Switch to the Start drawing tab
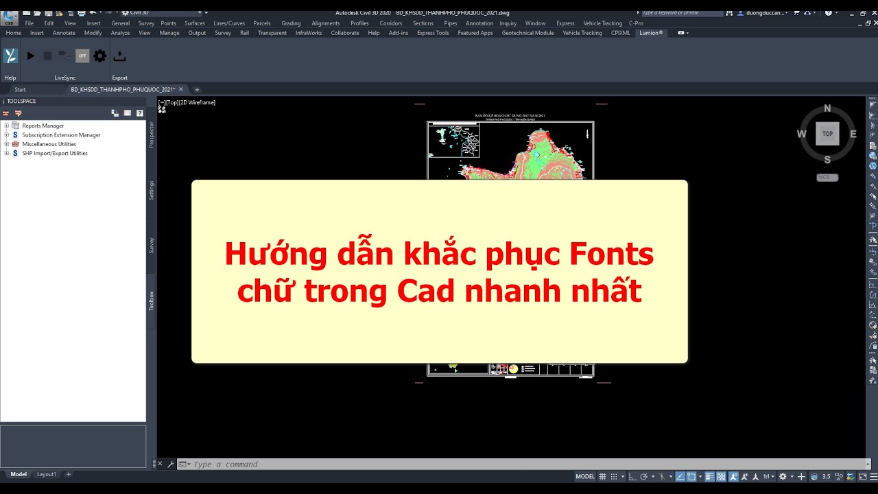878x494 pixels. (20, 90)
